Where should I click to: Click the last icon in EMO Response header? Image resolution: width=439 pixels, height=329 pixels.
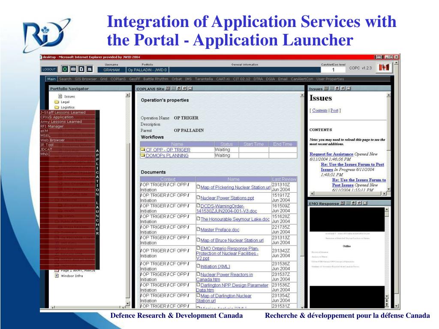point(365,203)
